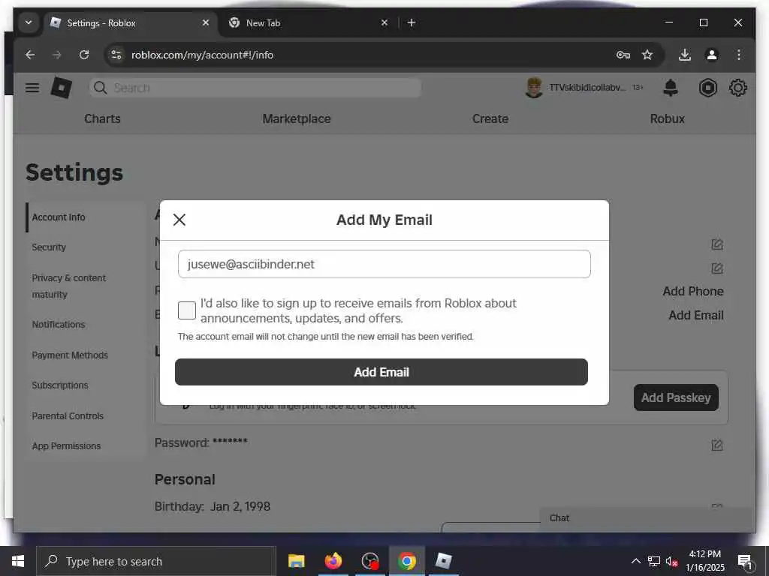Go back in browser

pos(30,55)
